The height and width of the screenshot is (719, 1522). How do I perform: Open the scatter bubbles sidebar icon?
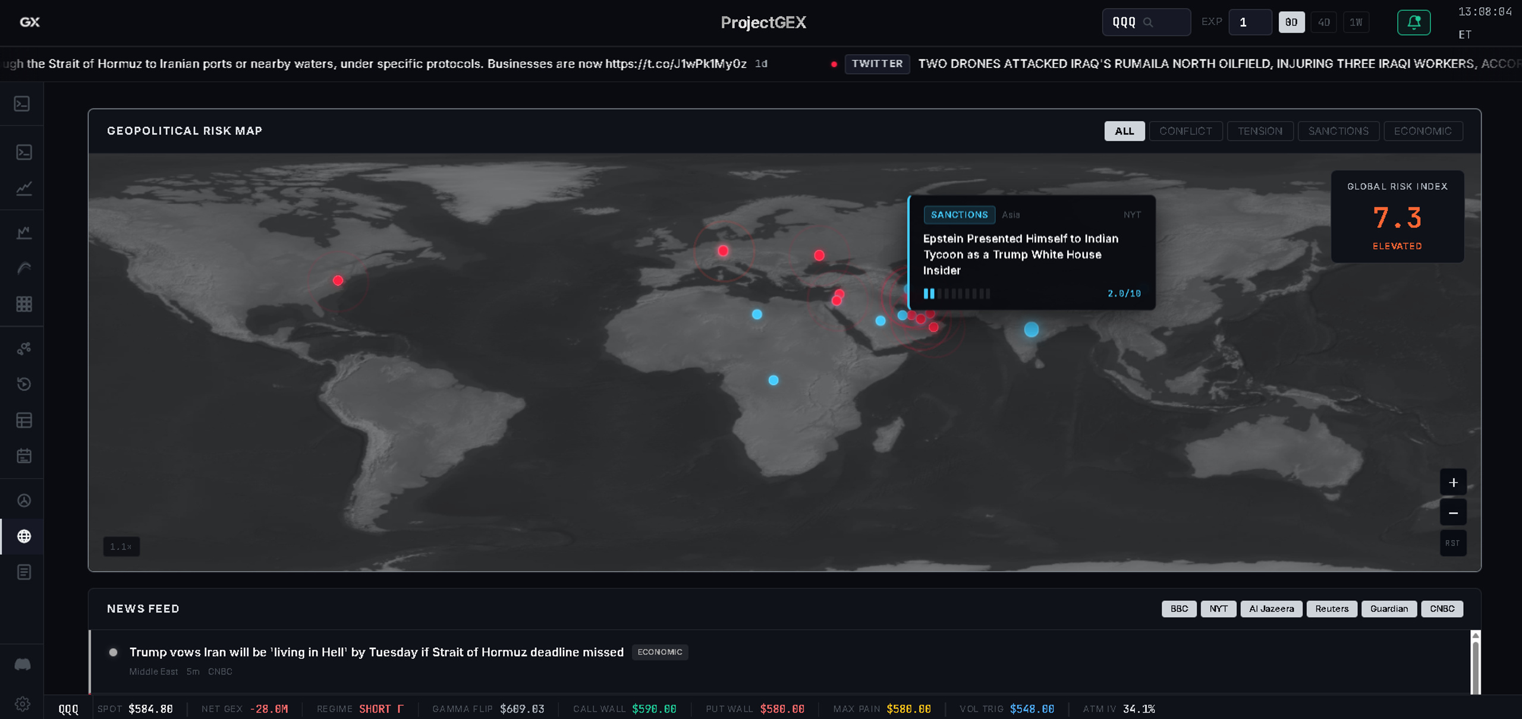pos(24,349)
